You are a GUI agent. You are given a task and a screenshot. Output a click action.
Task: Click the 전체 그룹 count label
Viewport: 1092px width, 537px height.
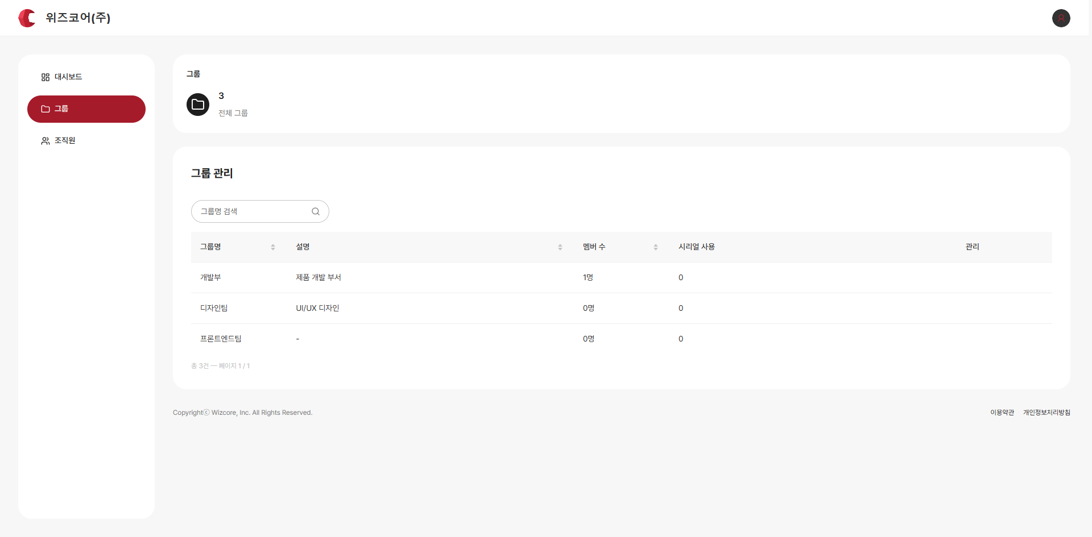tap(233, 113)
